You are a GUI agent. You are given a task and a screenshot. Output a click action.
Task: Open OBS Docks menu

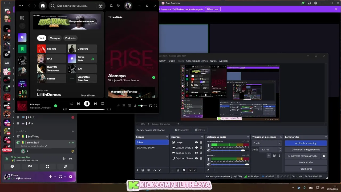(x=172, y=61)
